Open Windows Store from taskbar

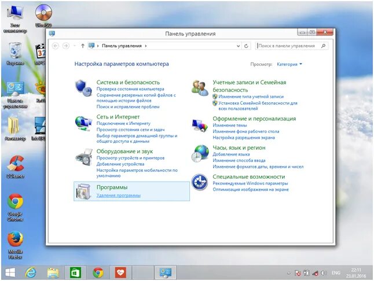point(75,273)
